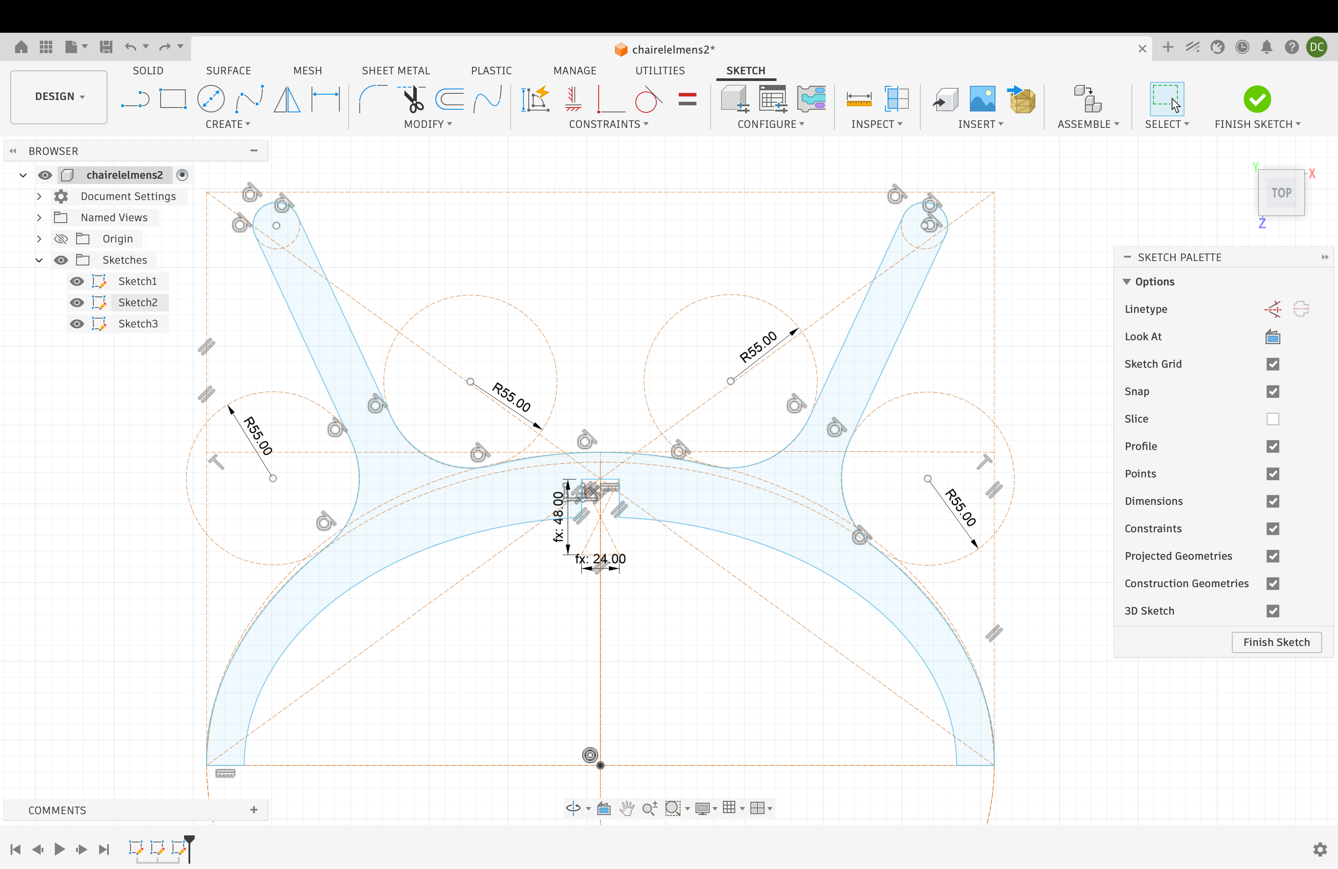Open the Change Parameters table icon
This screenshot has width=1338, height=869.
click(x=773, y=100)
